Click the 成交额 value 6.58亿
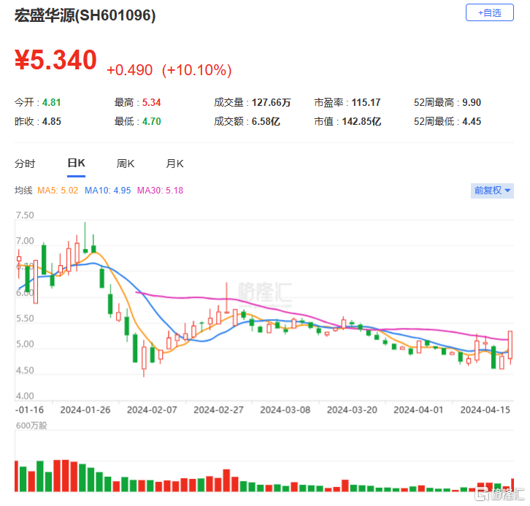Image resolution: width=530 pixels, height=506 pixels. click(266, 121)
